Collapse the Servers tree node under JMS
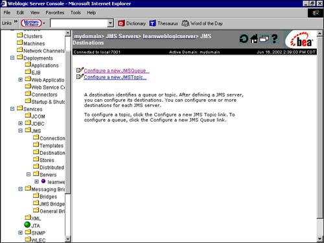 coord(29,174)
